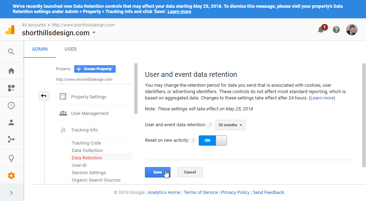The width and height of the screenshot is (366, 201).
Task: Open the Privacy Policy footer link
Action: click(235, 193)
